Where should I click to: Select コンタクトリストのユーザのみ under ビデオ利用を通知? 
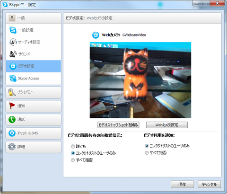point(147,146)
